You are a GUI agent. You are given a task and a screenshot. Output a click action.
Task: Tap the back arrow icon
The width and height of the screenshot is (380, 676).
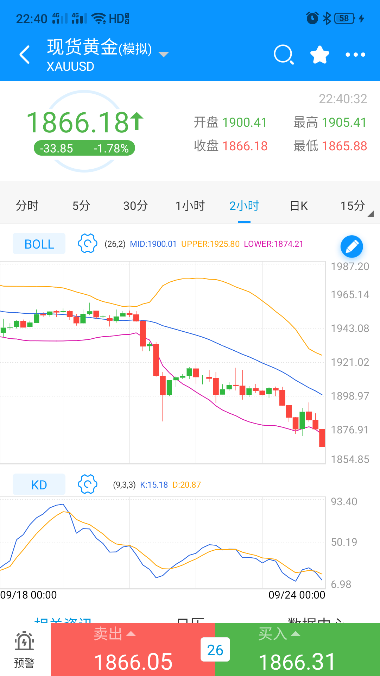tap(25, 55)
